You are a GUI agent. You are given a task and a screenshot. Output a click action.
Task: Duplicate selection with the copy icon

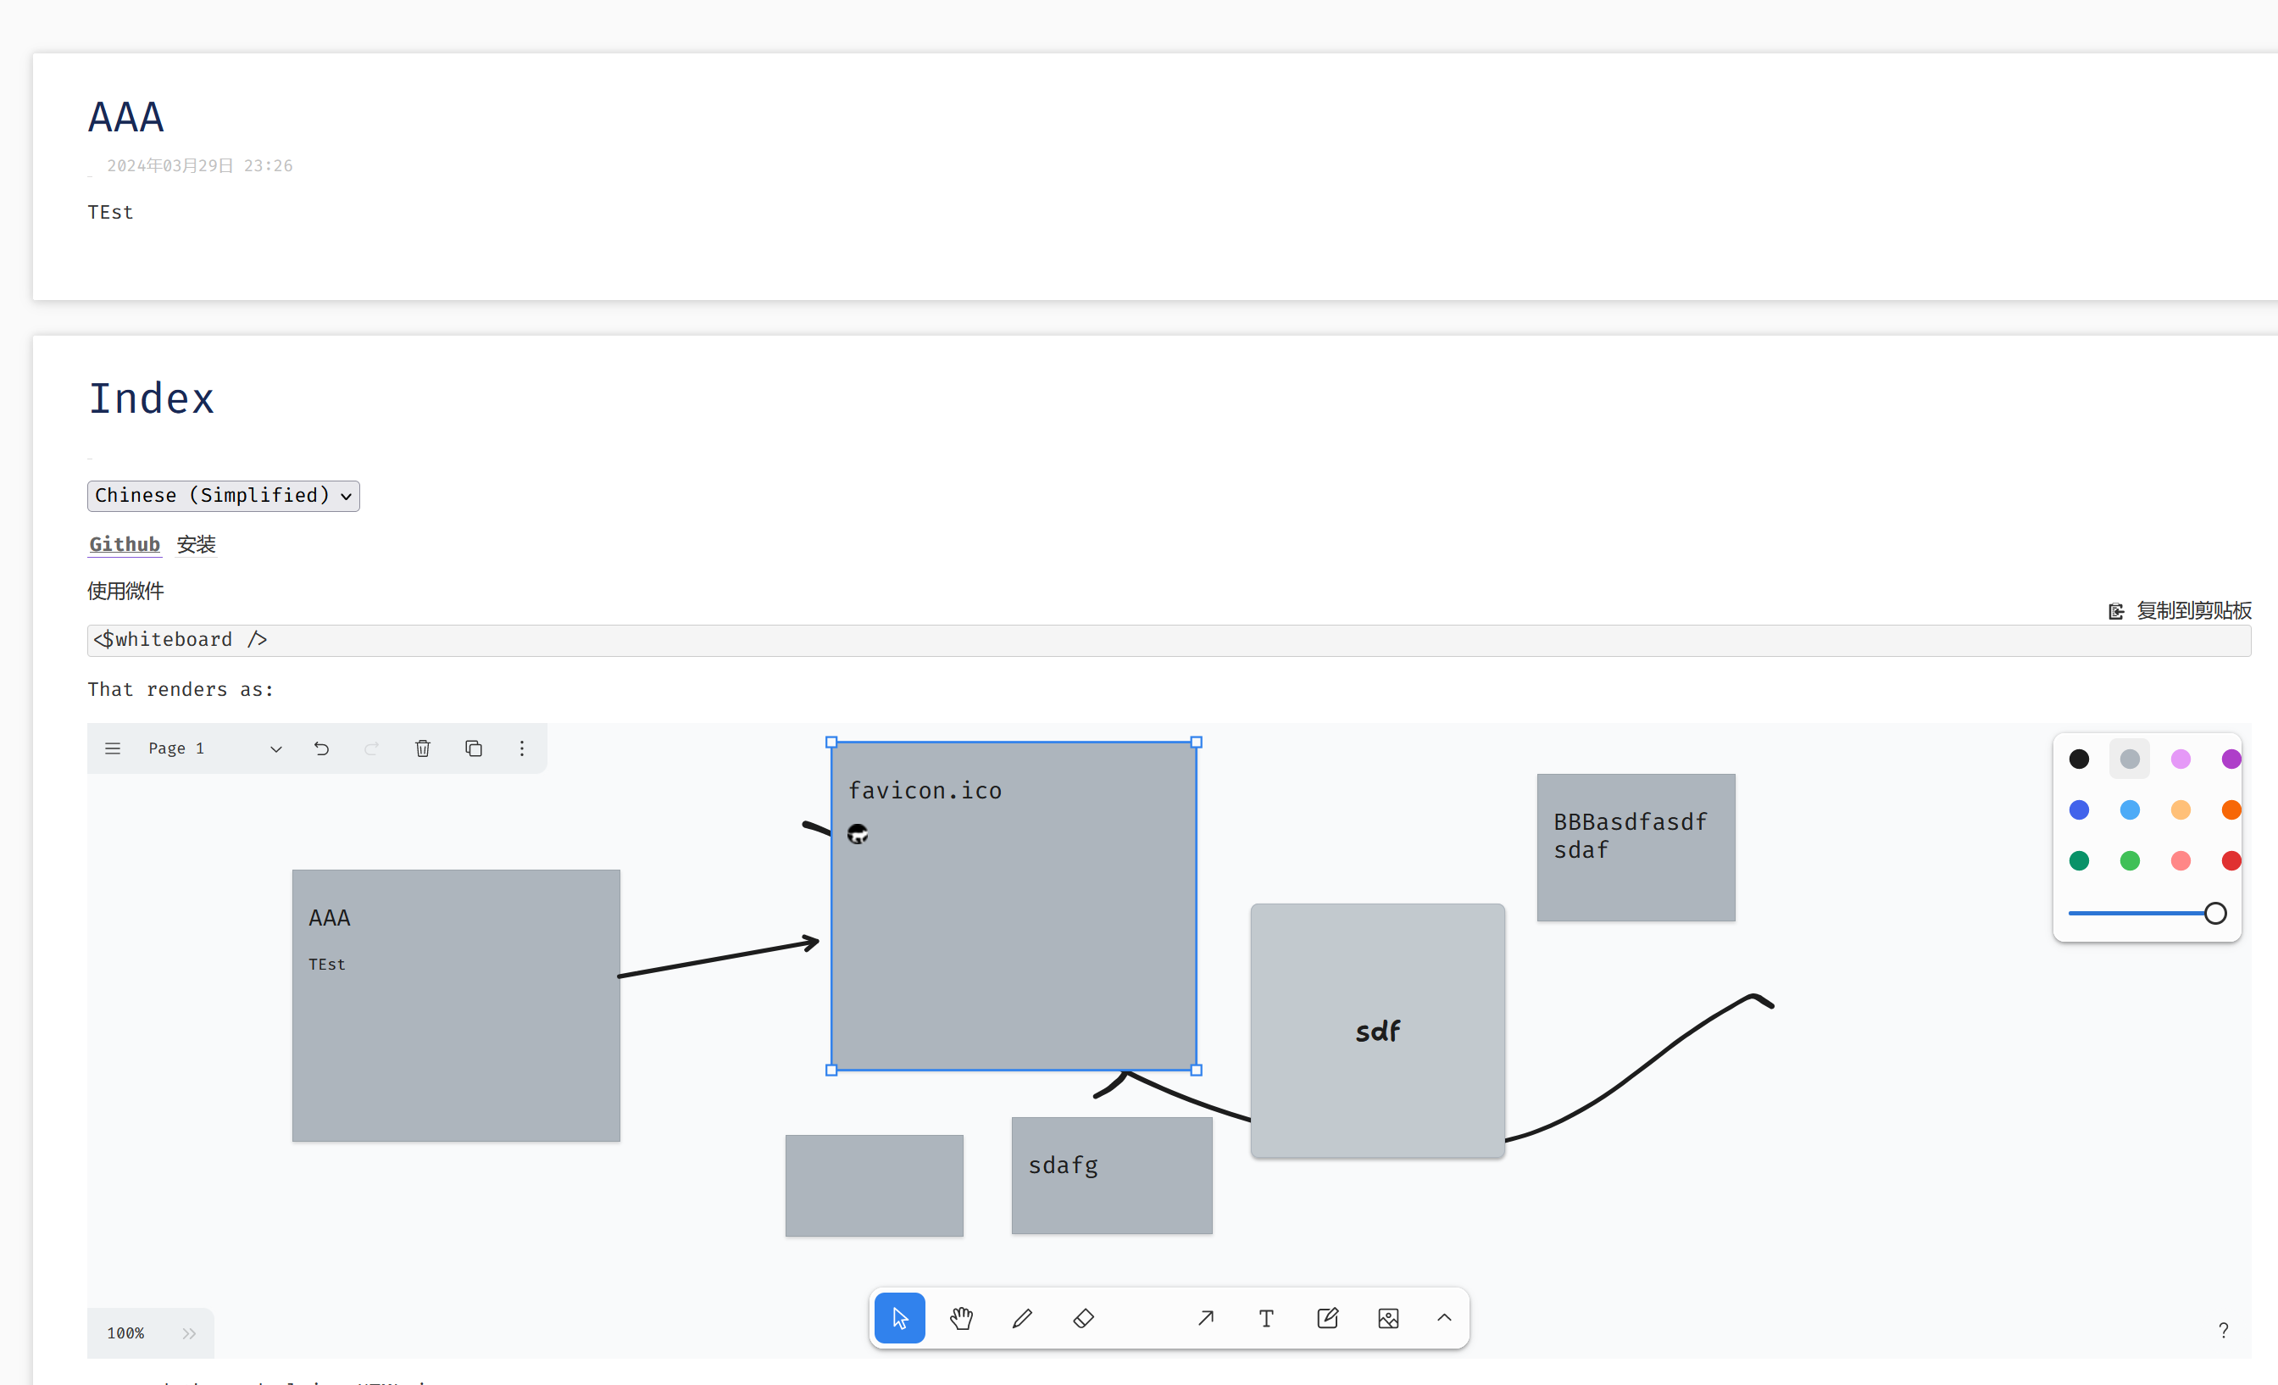point(474,748)
